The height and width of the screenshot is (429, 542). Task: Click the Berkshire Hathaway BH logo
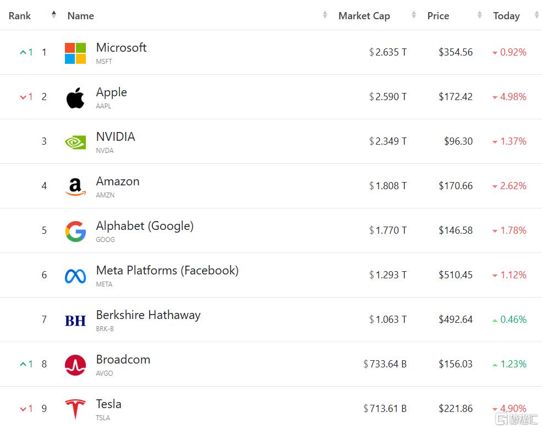(x=75, y=321)
